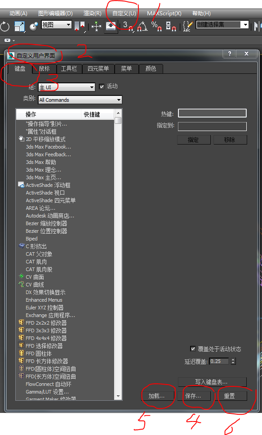262x435 pixels.
Task: Click the small toolbar dropdown under Rotate
Action: (x=9, y=41)
